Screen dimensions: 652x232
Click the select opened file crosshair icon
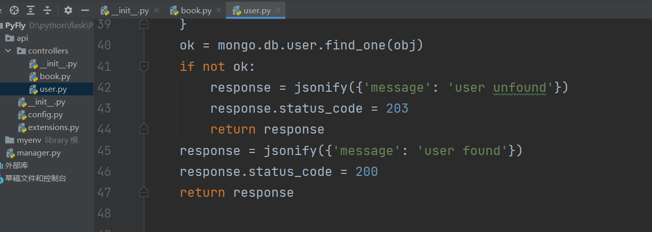[14, 10]
